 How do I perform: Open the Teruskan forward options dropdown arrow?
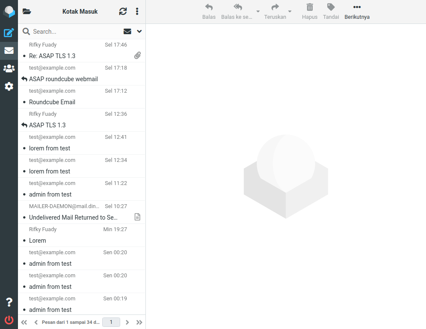tap(290, 12)
